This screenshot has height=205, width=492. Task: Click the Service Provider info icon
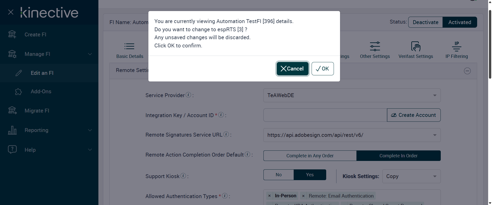pyautogui.click(x=188, y=95)
